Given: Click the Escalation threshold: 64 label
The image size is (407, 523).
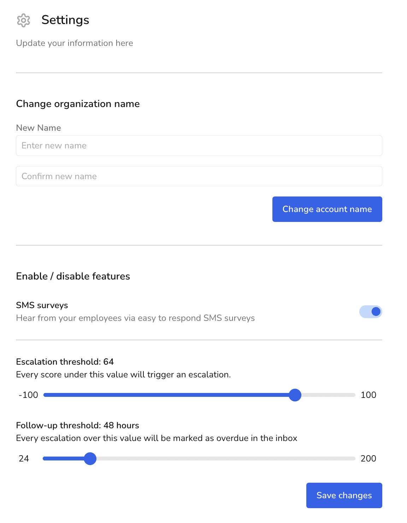Looking at the screenshot, I should click(65, 362).
